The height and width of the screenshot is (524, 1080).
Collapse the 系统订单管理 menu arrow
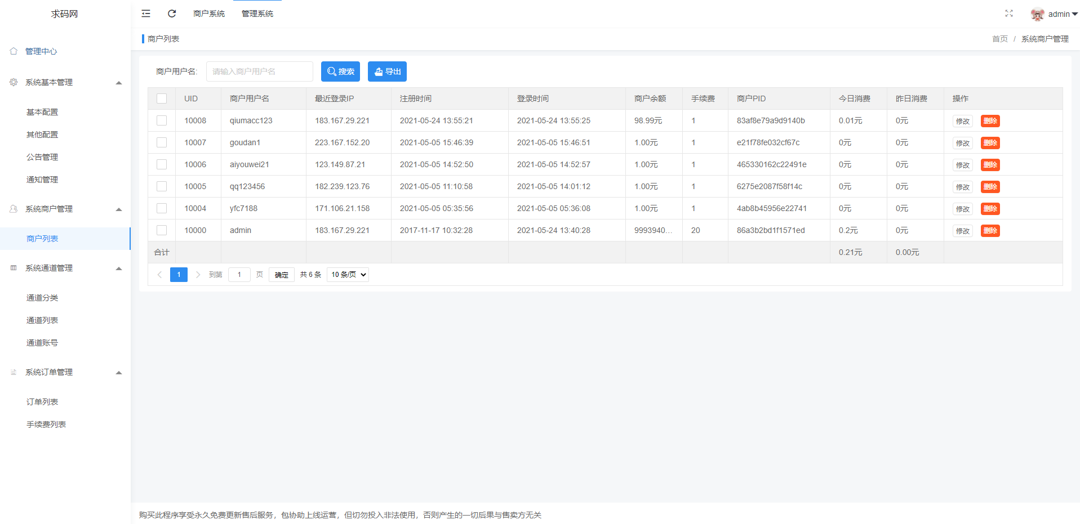coord(119,373)
